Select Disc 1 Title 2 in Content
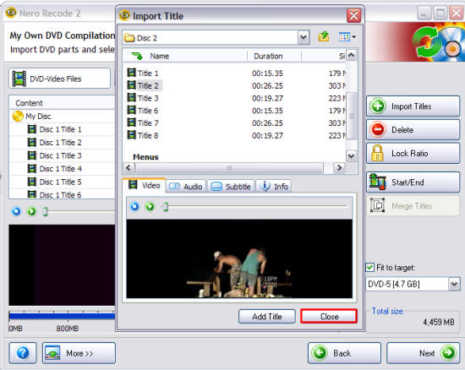 pos(61,143)
